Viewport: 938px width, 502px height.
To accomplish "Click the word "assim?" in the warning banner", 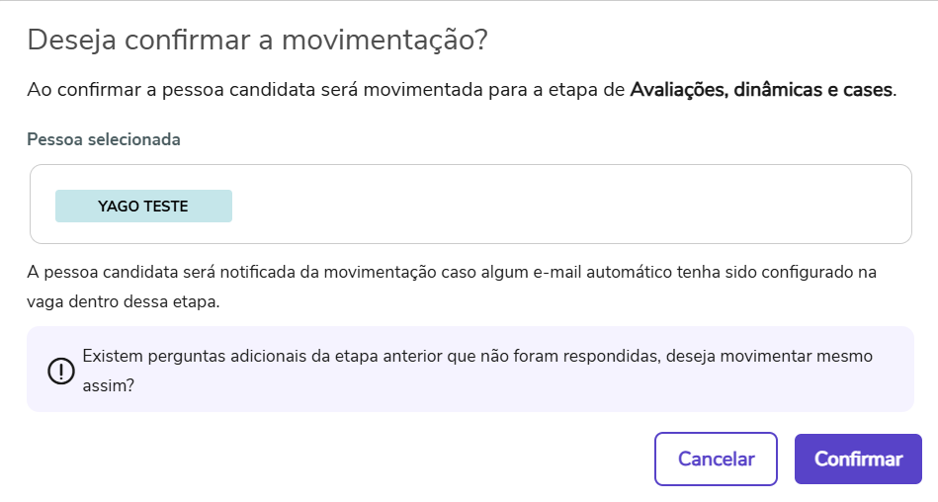I will (108, 386).
